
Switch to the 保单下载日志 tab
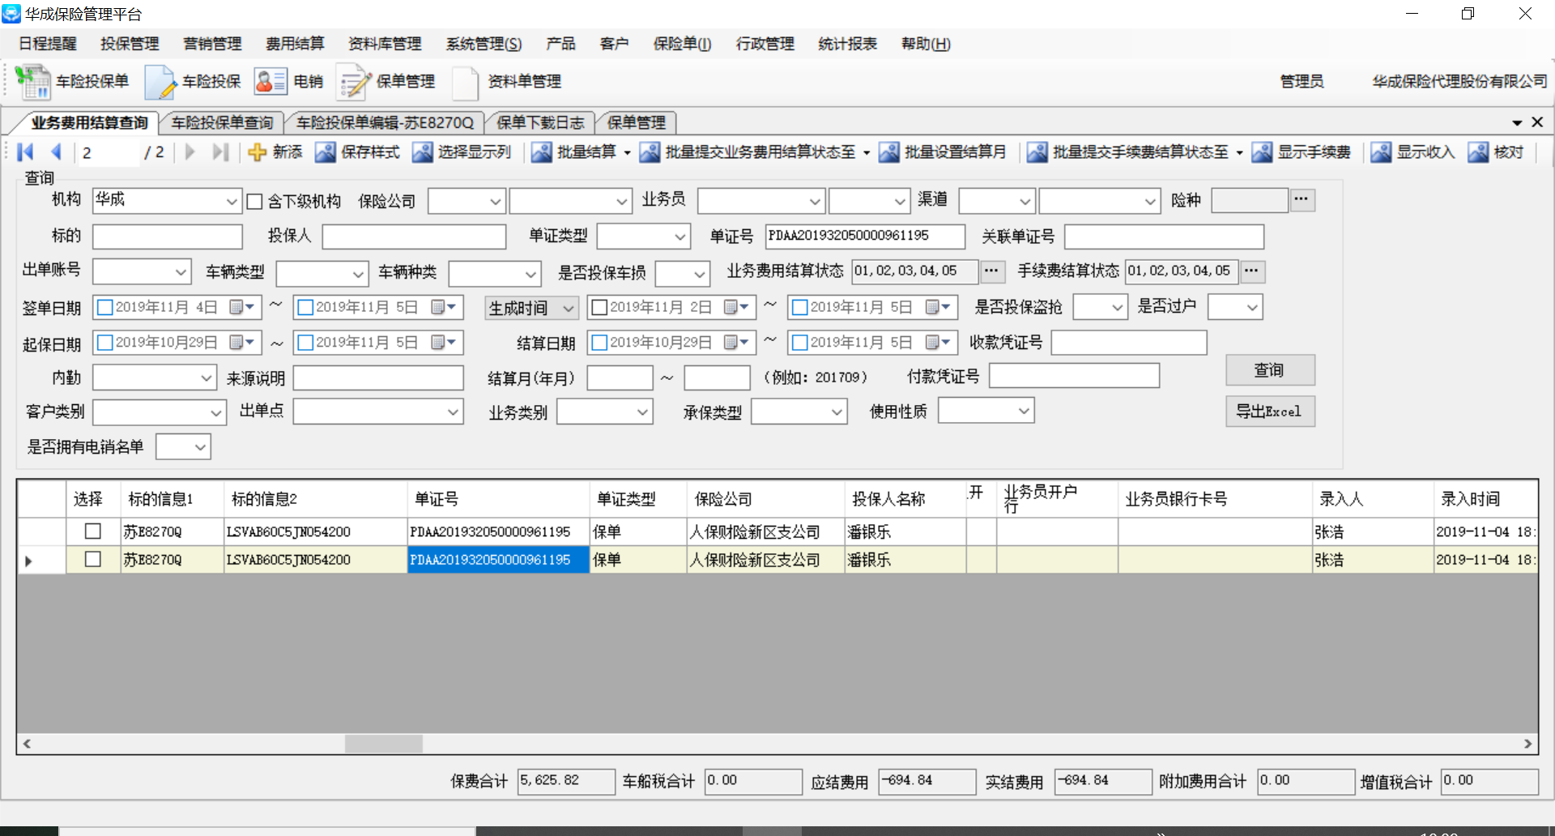[540, 122]
